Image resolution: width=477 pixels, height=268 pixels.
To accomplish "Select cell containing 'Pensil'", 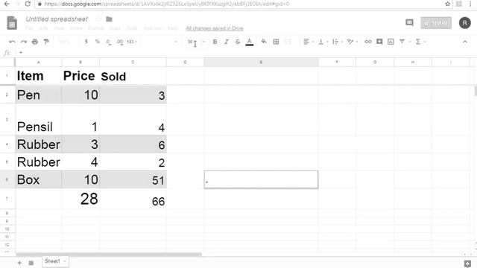I will (38, 119).
